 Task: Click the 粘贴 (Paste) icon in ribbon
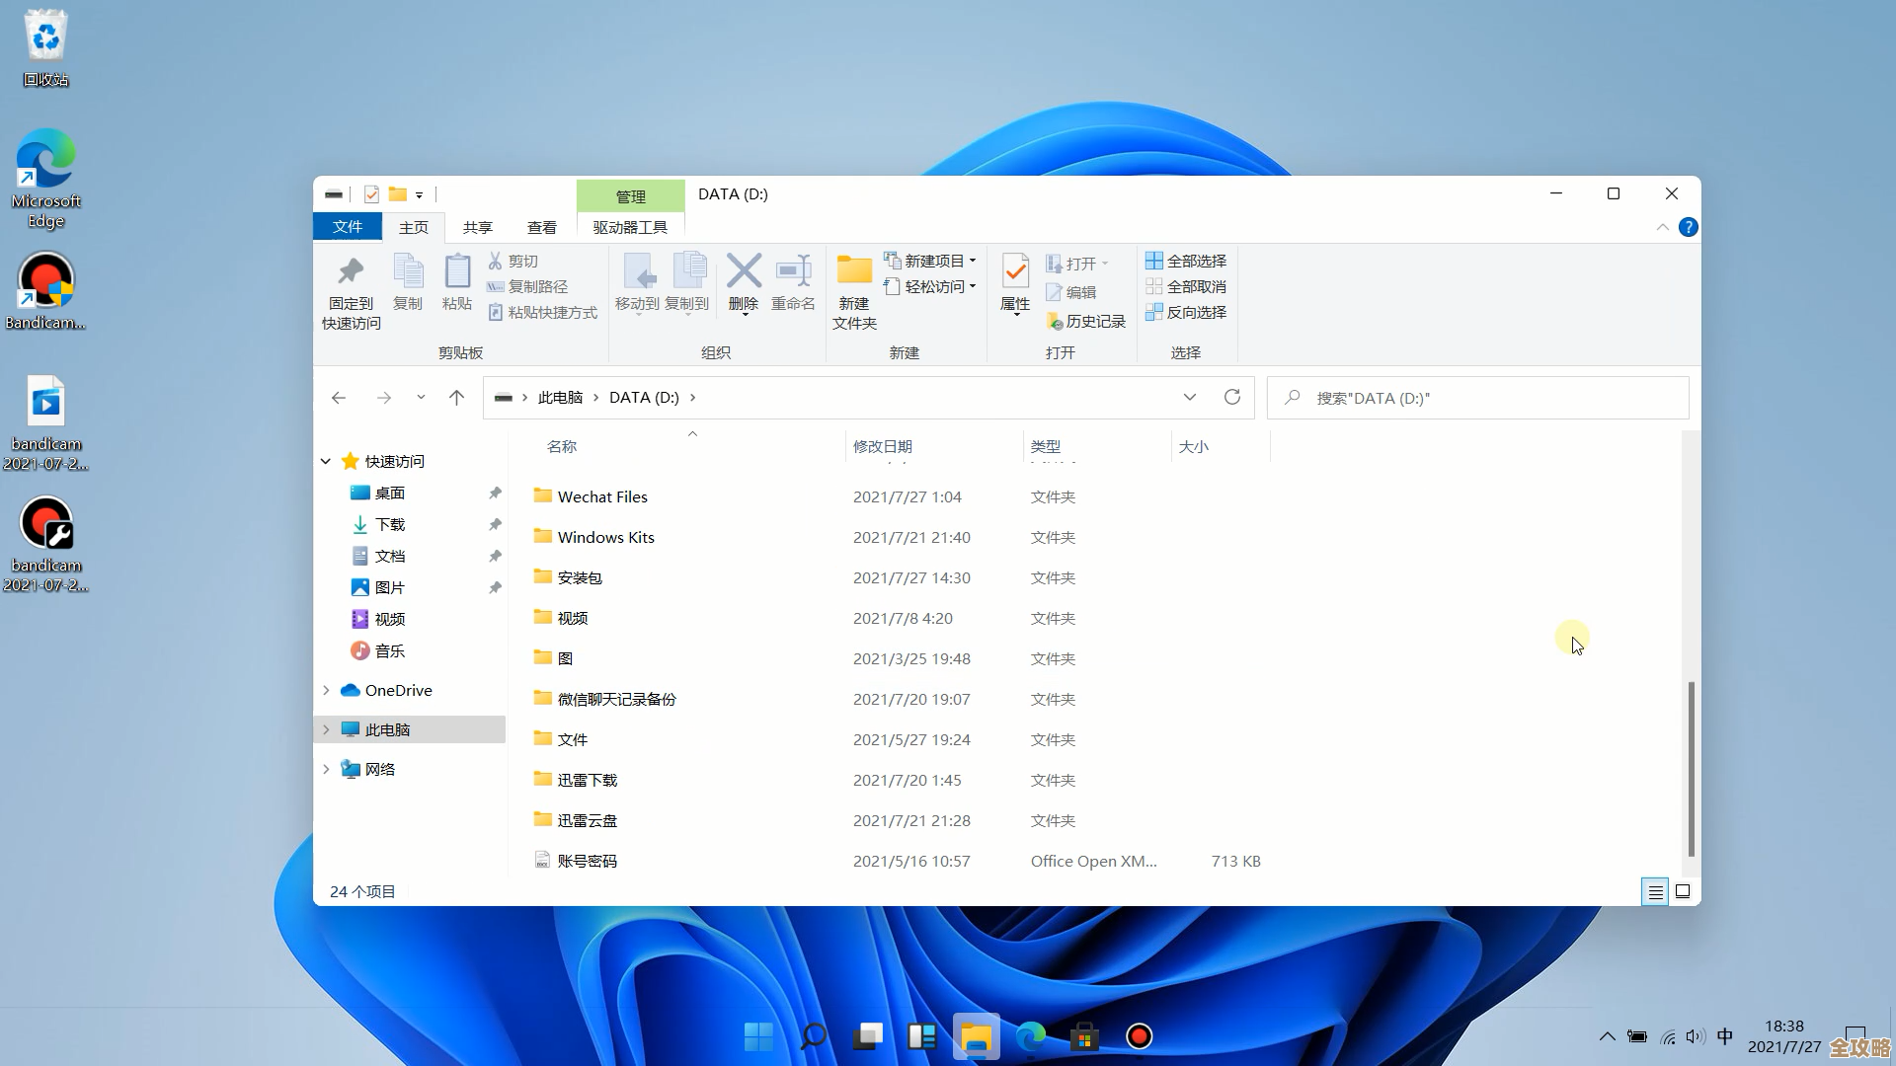pos(456,281)
